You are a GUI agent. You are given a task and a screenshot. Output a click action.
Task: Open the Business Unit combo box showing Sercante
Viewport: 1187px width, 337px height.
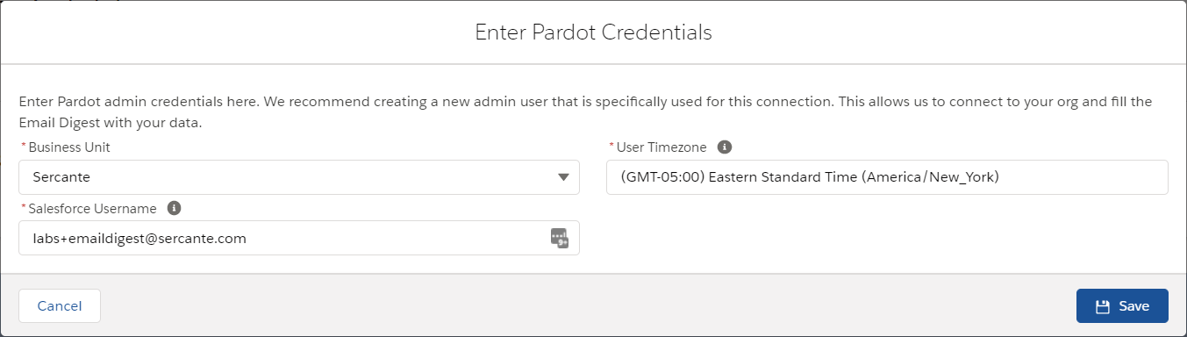tap(298, 177)
